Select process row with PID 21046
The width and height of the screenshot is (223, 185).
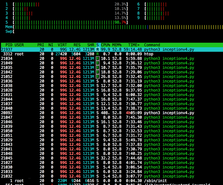pyautogui.click(x=111, y=122)
